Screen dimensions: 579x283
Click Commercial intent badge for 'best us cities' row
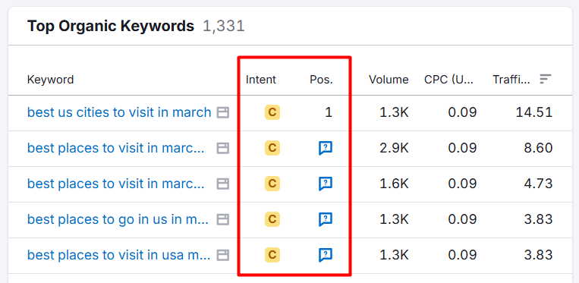pyautogui.click(x=272, y=112)
